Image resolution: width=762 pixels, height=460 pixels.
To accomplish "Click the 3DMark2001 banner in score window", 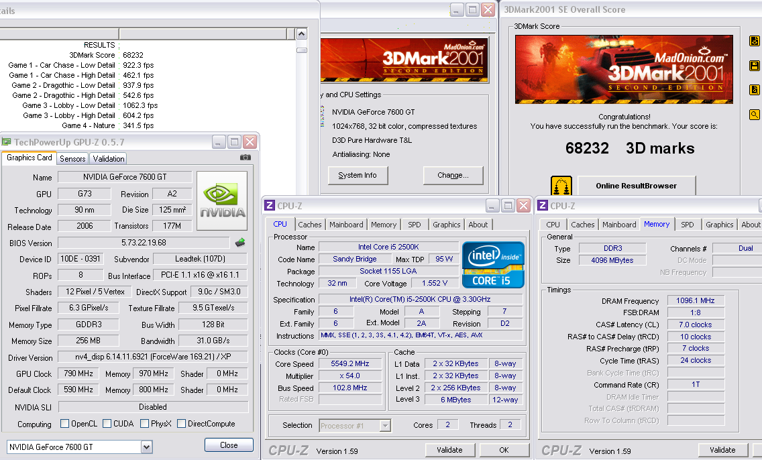I will (x=624, y=69).
